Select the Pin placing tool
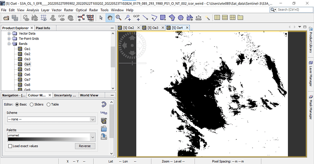 [x=127, y=18]
